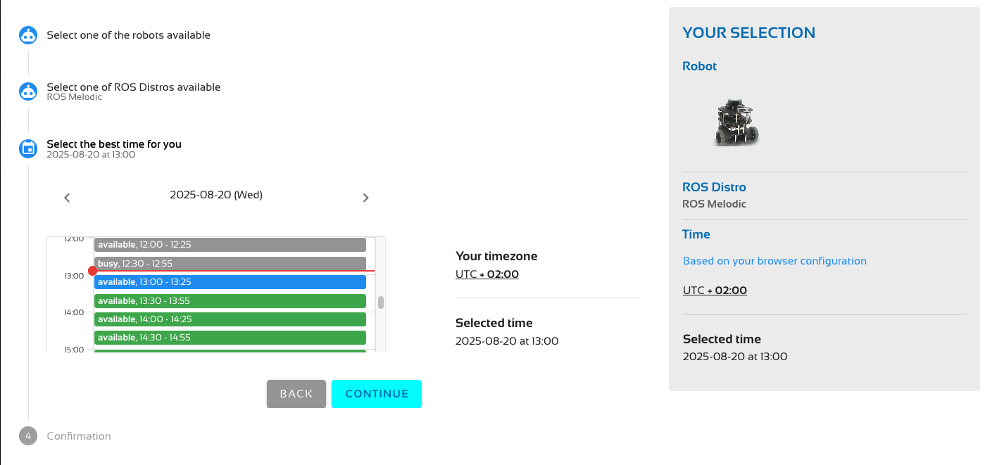Go to the previous day with left chevron
Screen dimensions: 985x465
pyautogui.click(x=67, y=198)
